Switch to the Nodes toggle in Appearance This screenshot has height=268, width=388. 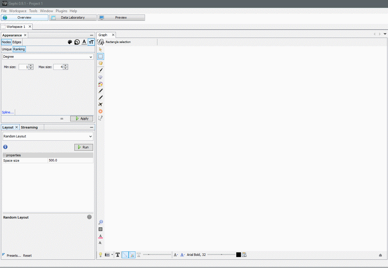pyautogui.click(x=6, y=42)
